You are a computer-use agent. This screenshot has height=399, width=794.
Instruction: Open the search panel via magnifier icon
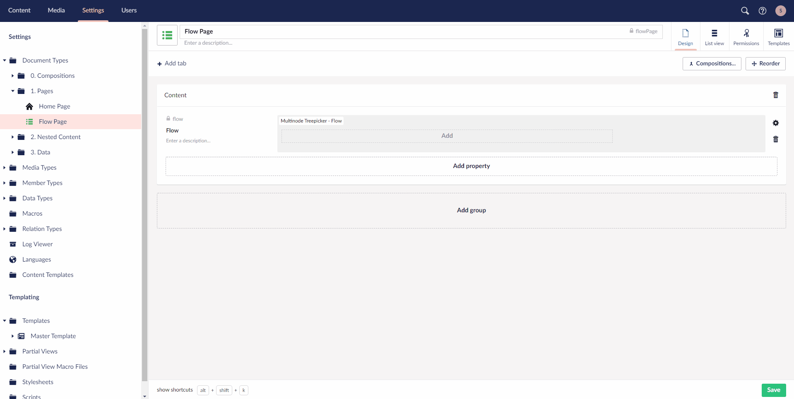745,11
